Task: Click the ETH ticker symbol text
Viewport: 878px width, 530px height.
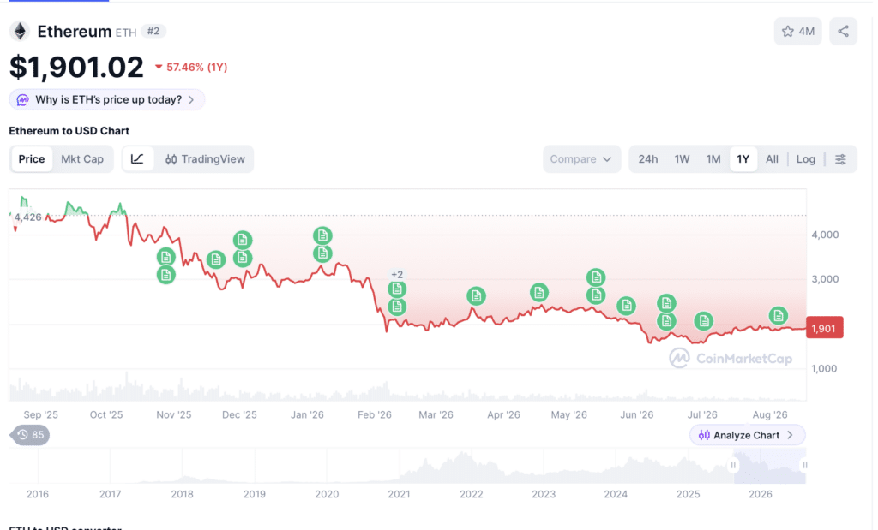Action: click(x=126, y=33)
